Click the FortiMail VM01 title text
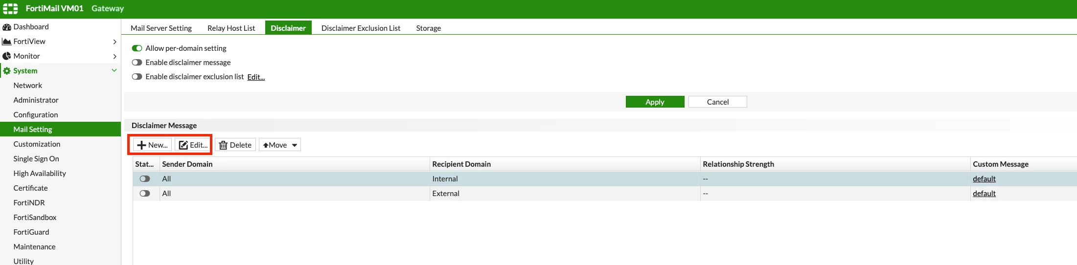 click(54, 8)
